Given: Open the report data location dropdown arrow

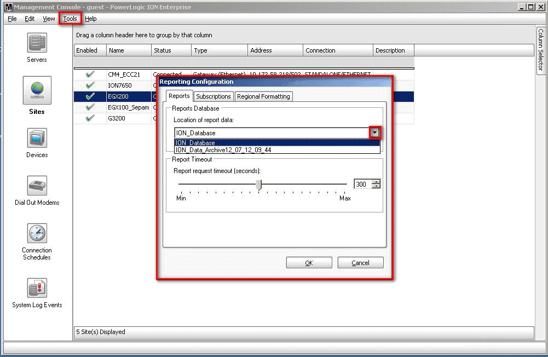Looking at the screenshot, I should point(375,133).
